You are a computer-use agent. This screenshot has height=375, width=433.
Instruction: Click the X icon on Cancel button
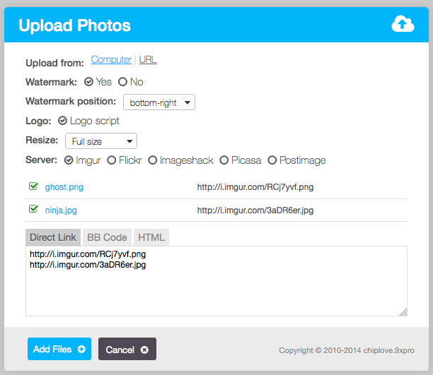(144, 350)
